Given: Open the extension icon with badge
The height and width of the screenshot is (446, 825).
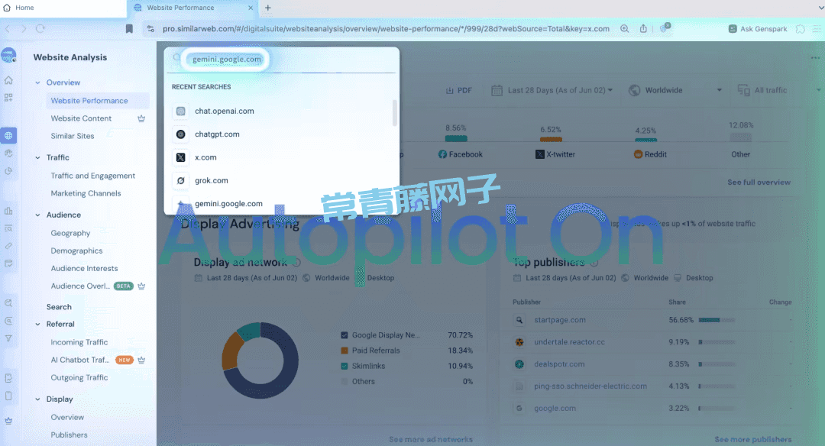Looking at the screenshot, I should coord(665,27).
